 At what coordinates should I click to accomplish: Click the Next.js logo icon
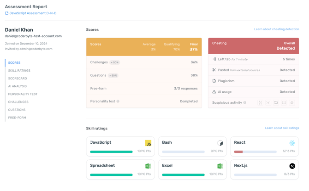point(292,166)
